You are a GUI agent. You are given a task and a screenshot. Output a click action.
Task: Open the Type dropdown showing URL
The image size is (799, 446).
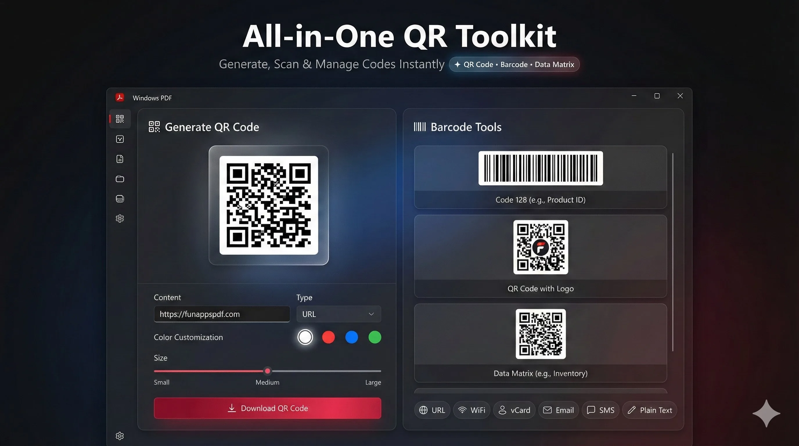(x=339, y=314)
